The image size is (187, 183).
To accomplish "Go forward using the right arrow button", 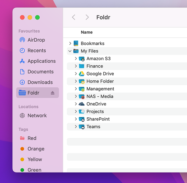I will [x=87, y=17].
